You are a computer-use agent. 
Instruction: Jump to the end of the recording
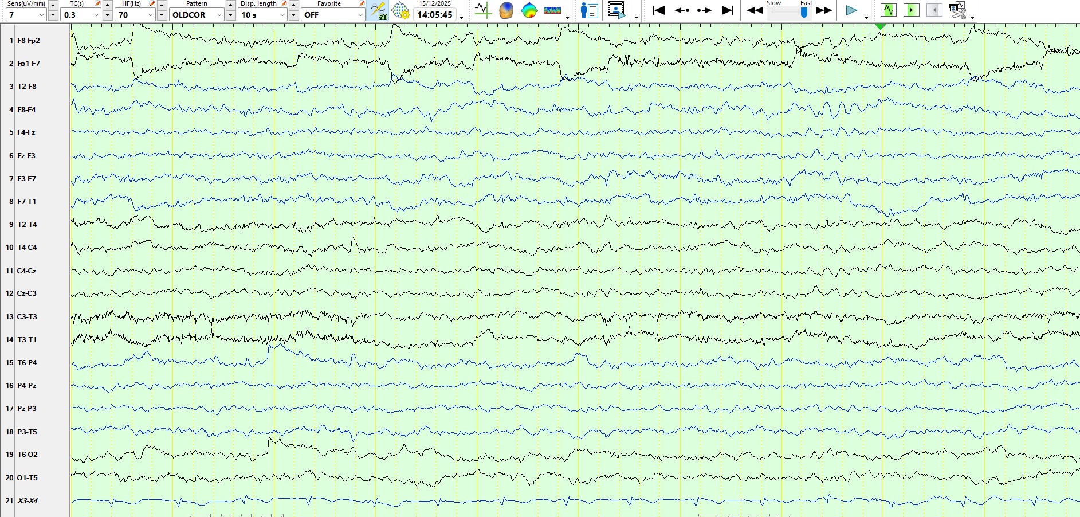click(x=728, y=10)
